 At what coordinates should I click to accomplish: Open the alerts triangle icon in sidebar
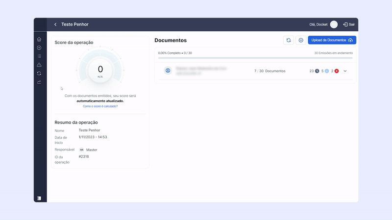tap(39, 65)
